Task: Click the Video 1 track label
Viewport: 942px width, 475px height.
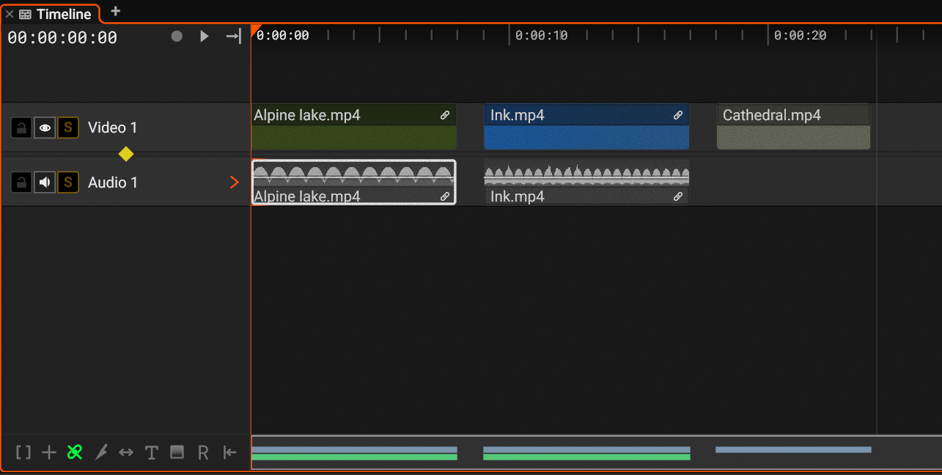Action: pos(112,128)
